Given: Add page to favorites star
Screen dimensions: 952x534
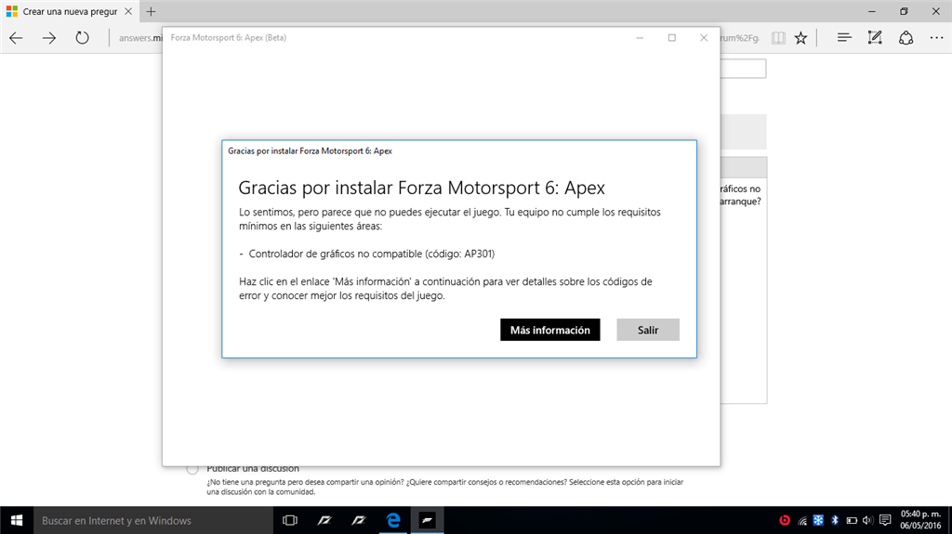Looking at the screenshot, I should click(800, 38).
